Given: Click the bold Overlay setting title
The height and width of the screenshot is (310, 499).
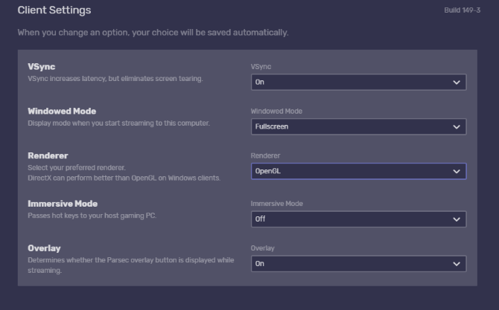Looking at the screenshot, I should (x=44, y=248).
